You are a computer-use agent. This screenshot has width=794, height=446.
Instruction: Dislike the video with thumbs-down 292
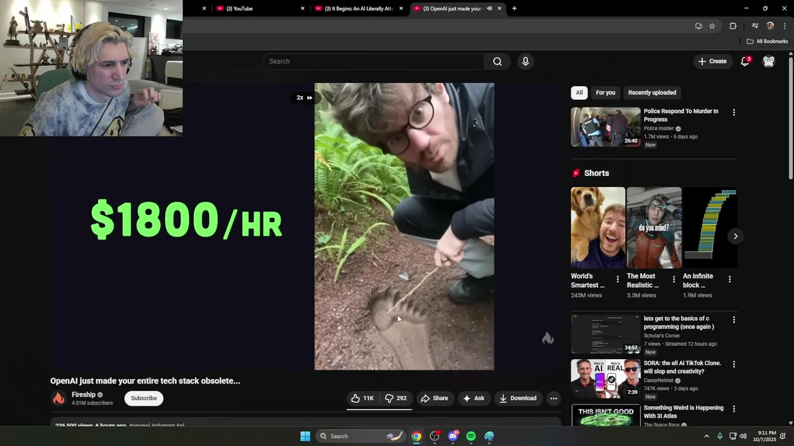pos(395,398)
